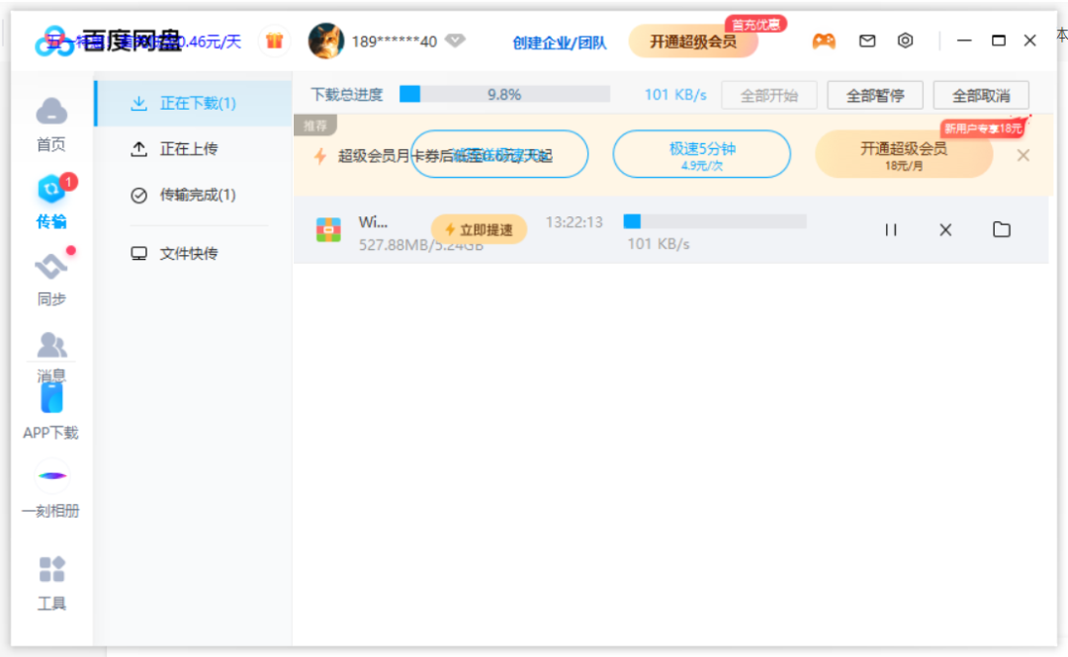Cancel the download with the X icon
This screenshot has width=1068, height=657.
945,230
